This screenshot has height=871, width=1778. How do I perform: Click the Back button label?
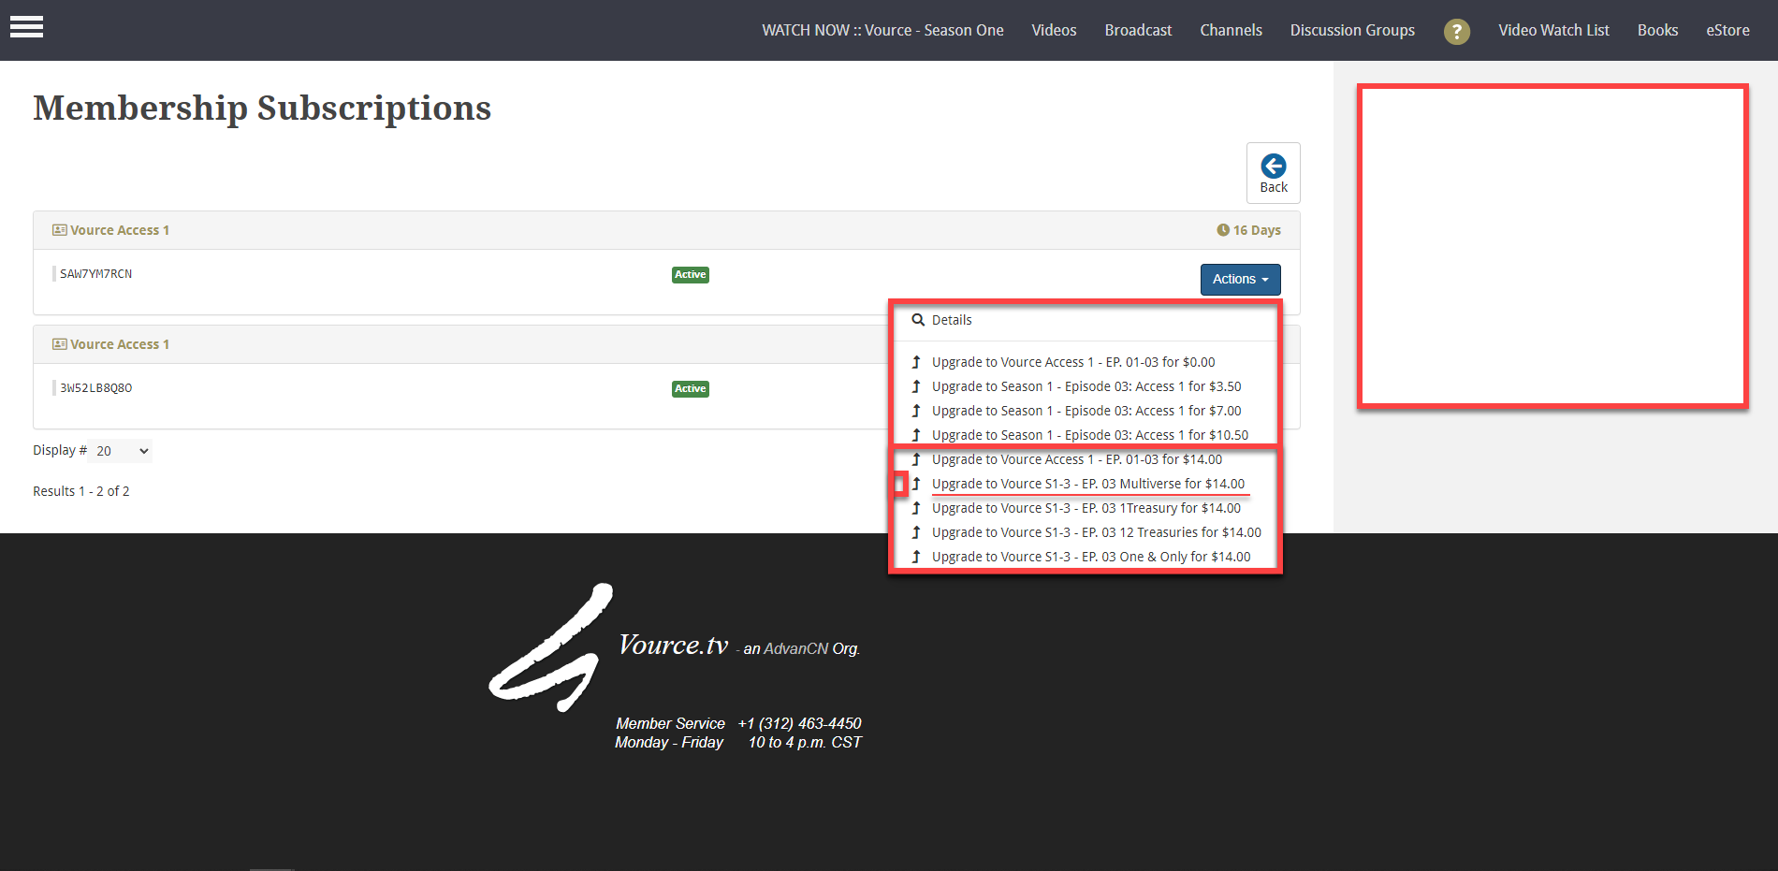pyautogui.click(x=1274, y=187)
